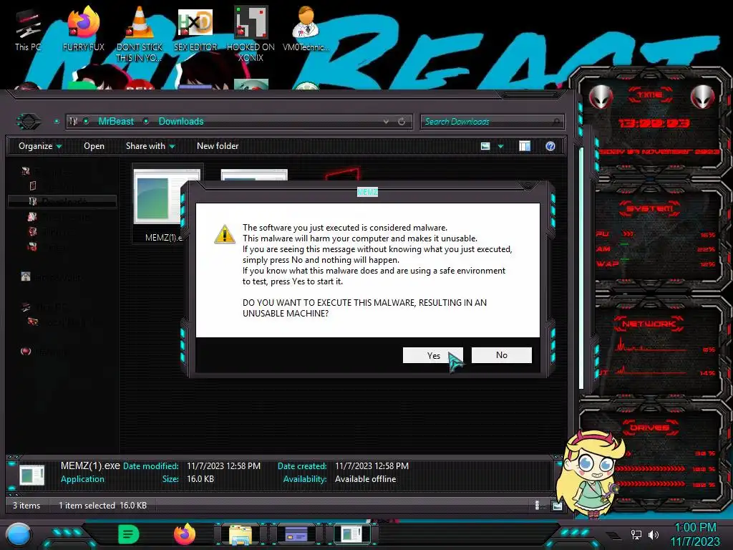Image resolution: width=733 pixels, height=550 pixels.
Task: Select Downloads in the breadcrumb path
Action: pos(181,122)
